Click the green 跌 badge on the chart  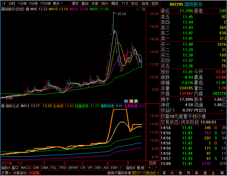pos(136,101)
